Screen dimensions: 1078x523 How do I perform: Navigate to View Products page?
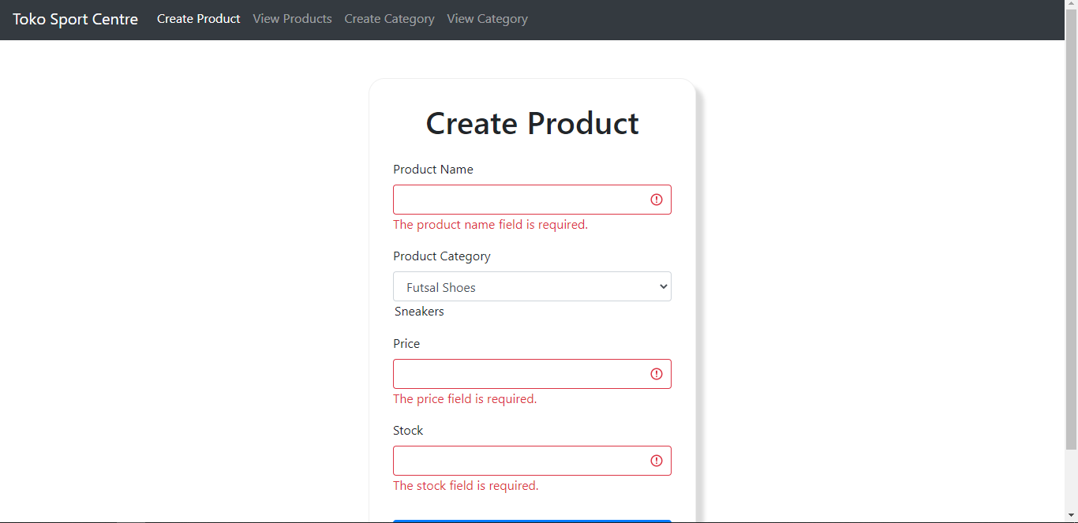click(x=292, y=19)
